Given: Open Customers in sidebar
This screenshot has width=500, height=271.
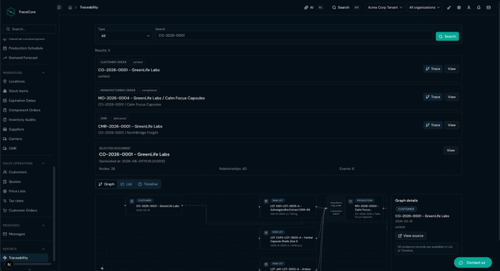Looking at the screenshot, I should [x=17, y=172].
